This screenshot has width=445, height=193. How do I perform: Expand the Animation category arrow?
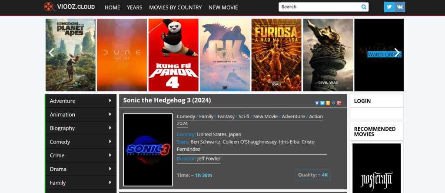tap(110, 114)
